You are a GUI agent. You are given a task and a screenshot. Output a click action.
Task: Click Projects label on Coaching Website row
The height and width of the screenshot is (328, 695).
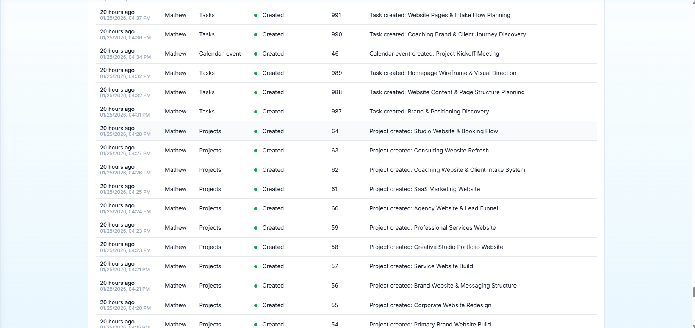click(210, 170)
